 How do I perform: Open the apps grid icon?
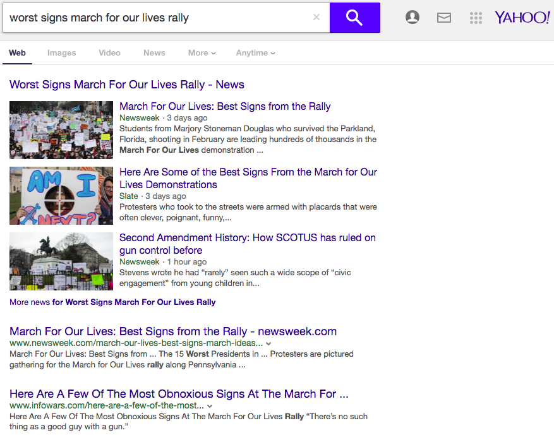476,18
